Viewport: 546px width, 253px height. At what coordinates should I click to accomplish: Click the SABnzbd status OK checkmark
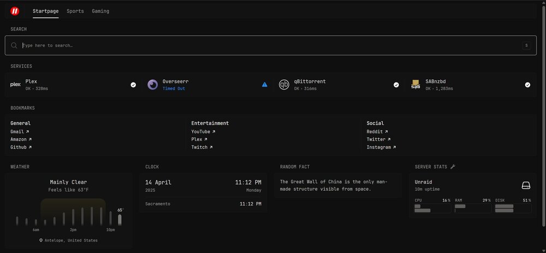click(527, 85)
